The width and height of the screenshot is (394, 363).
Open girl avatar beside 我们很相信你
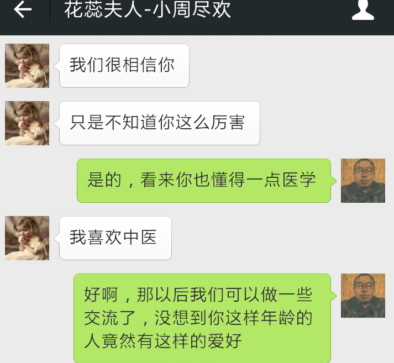coord(27,66)
